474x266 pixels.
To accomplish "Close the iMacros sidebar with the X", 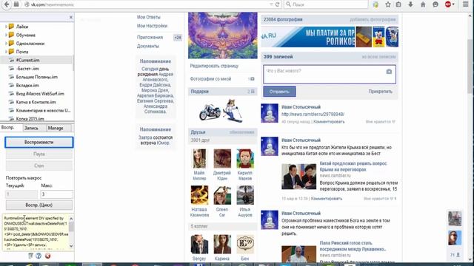I will click(x=71, y=17).
